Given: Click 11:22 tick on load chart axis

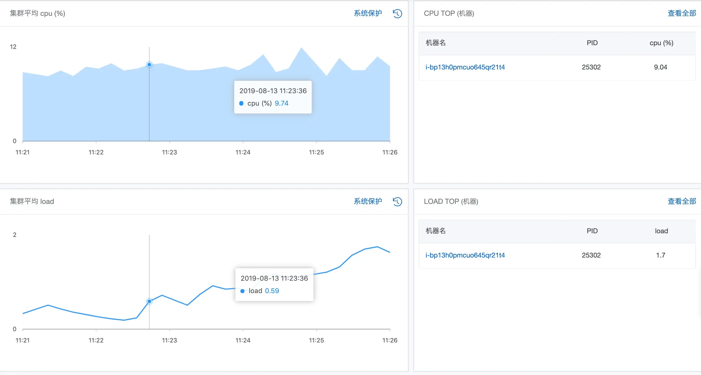Looking at the screenshot, I should (x=96, y=340).
